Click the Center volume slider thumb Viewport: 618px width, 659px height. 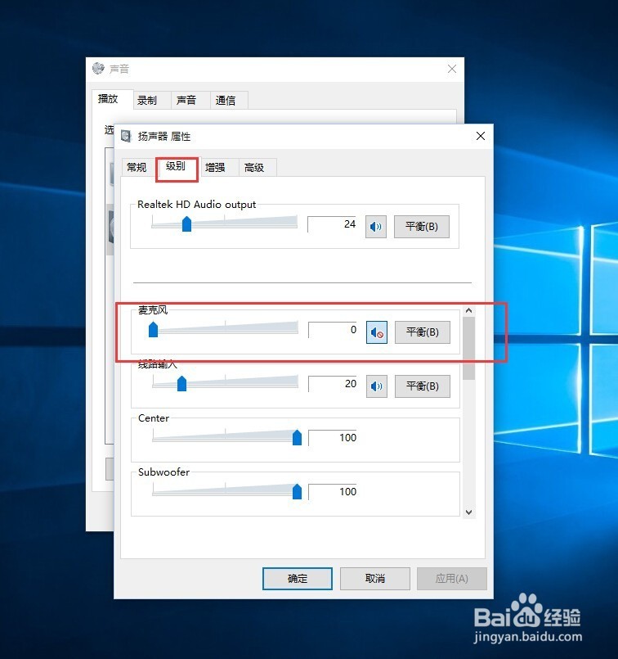pyautogui.click(x=297, y=437)
